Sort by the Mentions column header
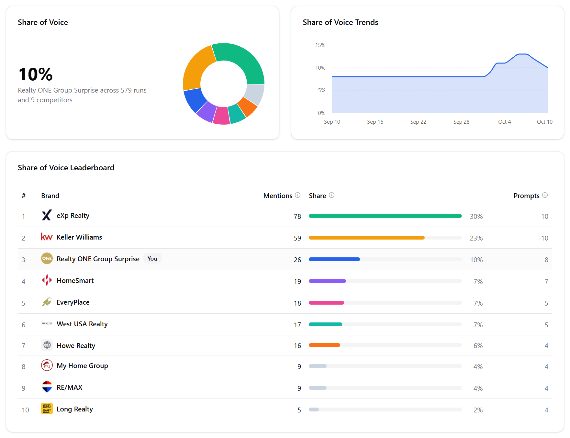Screen dimensions: 570x438 (x=278, y=196)
